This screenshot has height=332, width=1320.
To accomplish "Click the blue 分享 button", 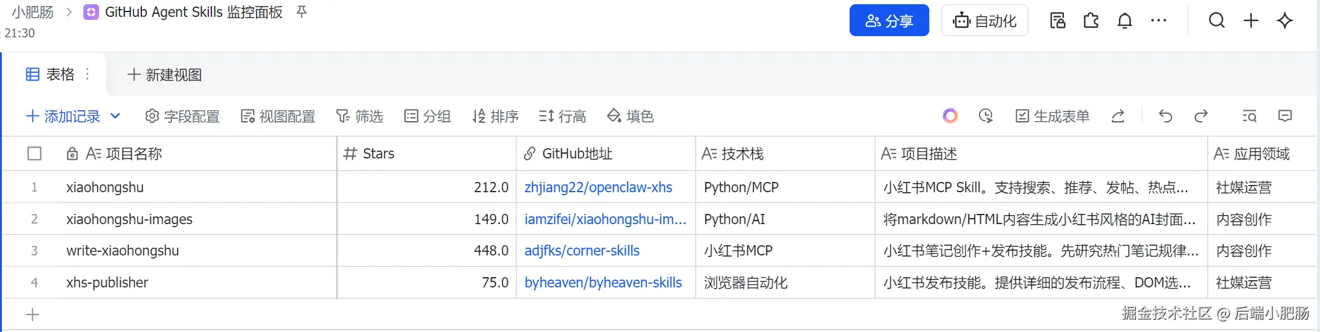I will pos(889,21).
